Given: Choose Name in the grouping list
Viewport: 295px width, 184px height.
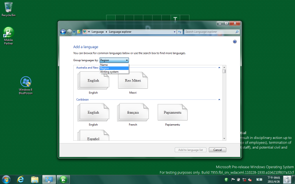Looking at the screenshot, I should coord(114,65).
